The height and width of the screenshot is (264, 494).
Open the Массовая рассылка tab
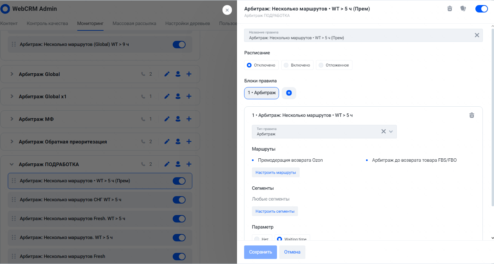(x=134, y=23)
